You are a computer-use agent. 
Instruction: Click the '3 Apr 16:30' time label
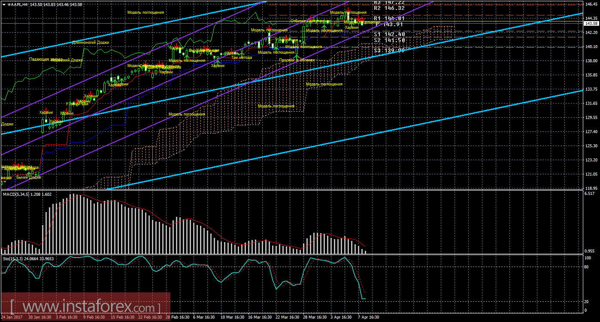[341, 317]
